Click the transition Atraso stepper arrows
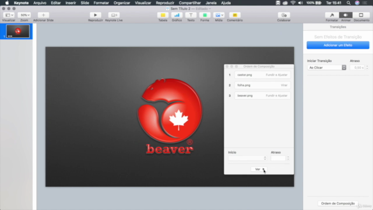 (x=367, y=68)
